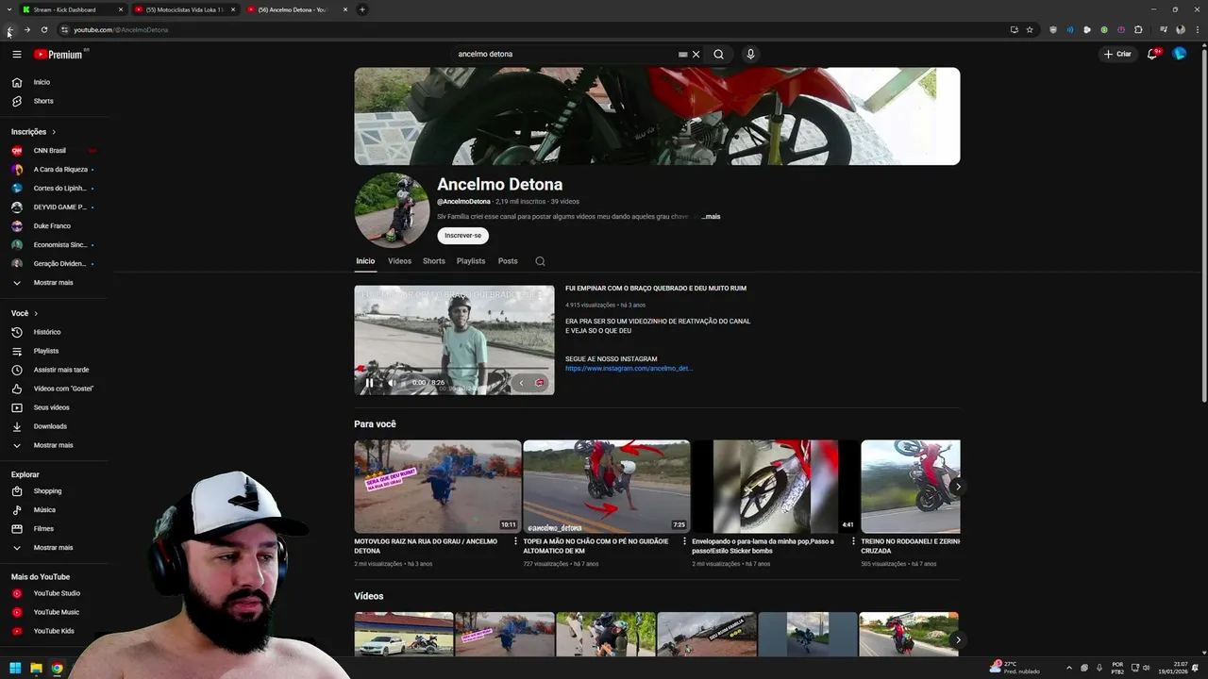Expand Mostrar mais under Explorar
1208x679 pixels.
point(54,548)
